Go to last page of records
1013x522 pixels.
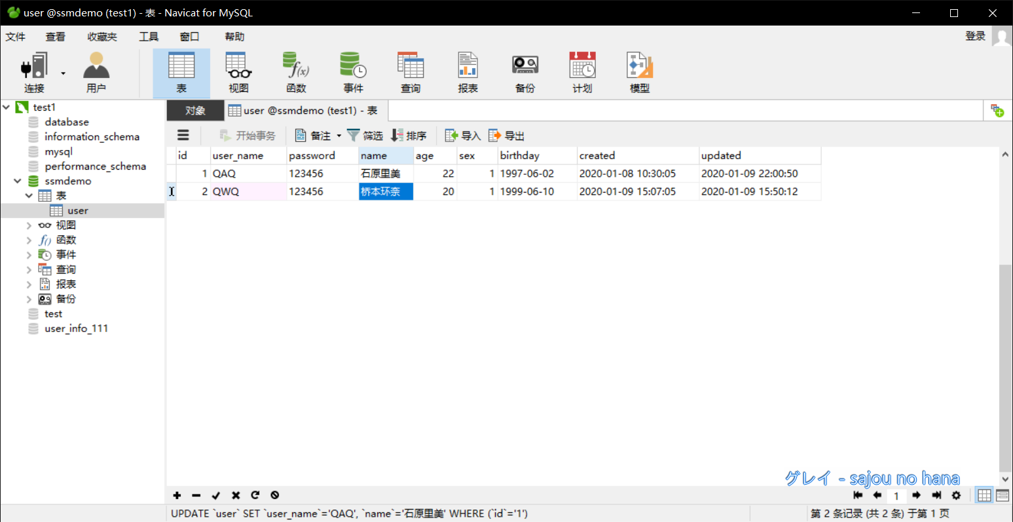coord(936,495)
